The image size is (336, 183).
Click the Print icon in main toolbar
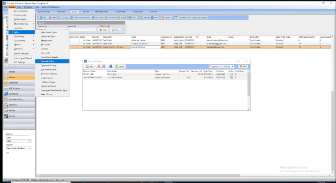click(132, 18)
